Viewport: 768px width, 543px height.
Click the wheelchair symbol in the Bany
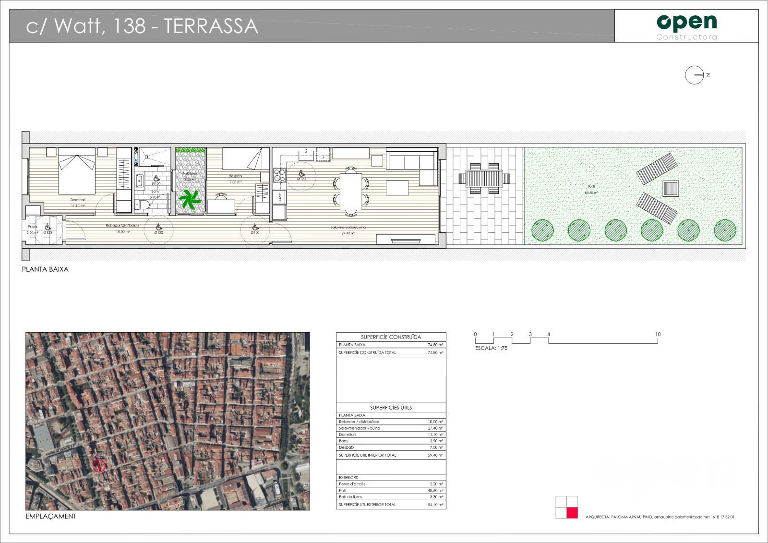[x=156, y=178]
